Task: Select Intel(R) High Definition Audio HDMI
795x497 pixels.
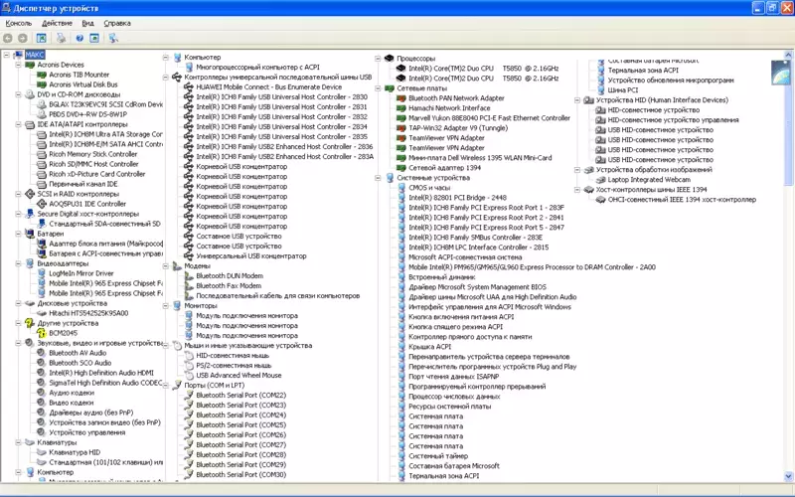Action: 101,373
